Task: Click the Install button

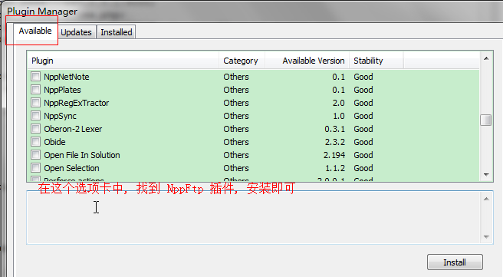Action: [x=455, y=262]
